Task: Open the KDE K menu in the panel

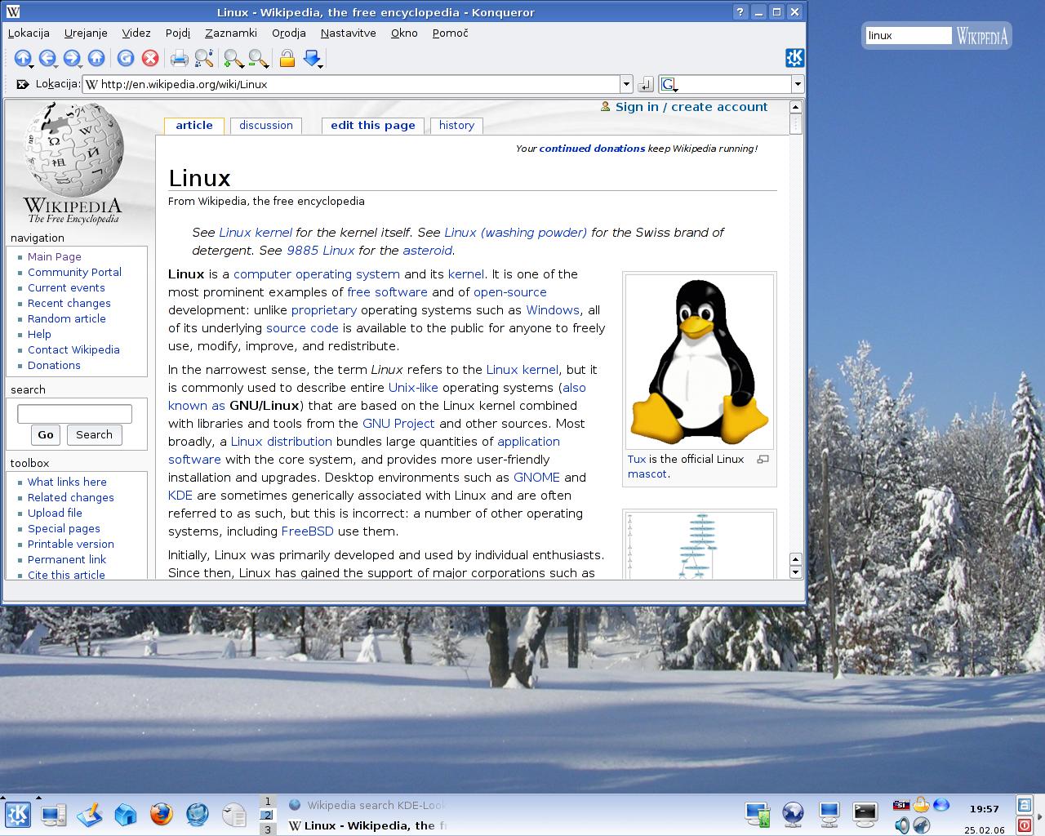Action: [x=18, y=814]
